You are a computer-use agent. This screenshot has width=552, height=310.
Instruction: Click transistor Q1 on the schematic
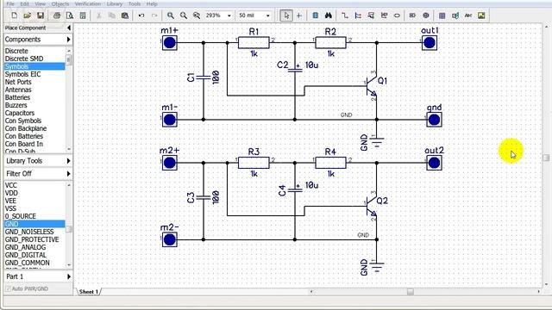click(x=372, y=86)
